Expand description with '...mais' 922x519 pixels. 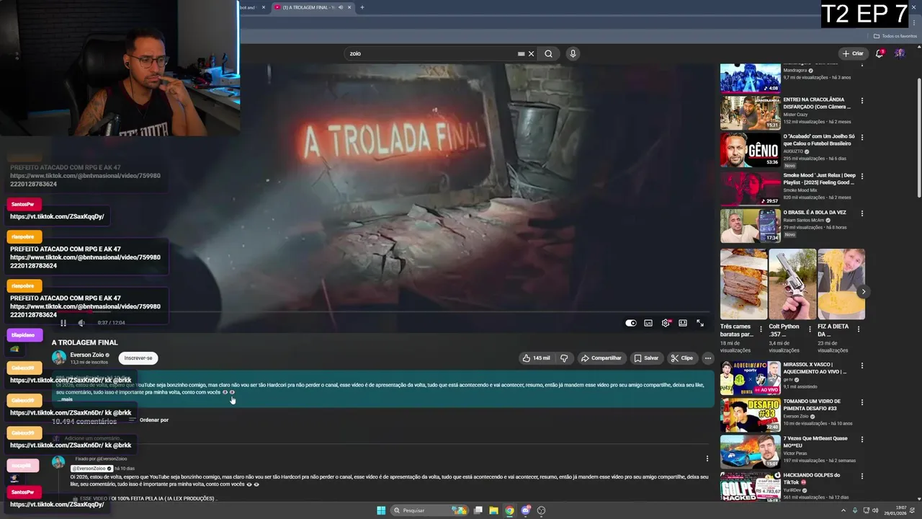tap(66, 399)
